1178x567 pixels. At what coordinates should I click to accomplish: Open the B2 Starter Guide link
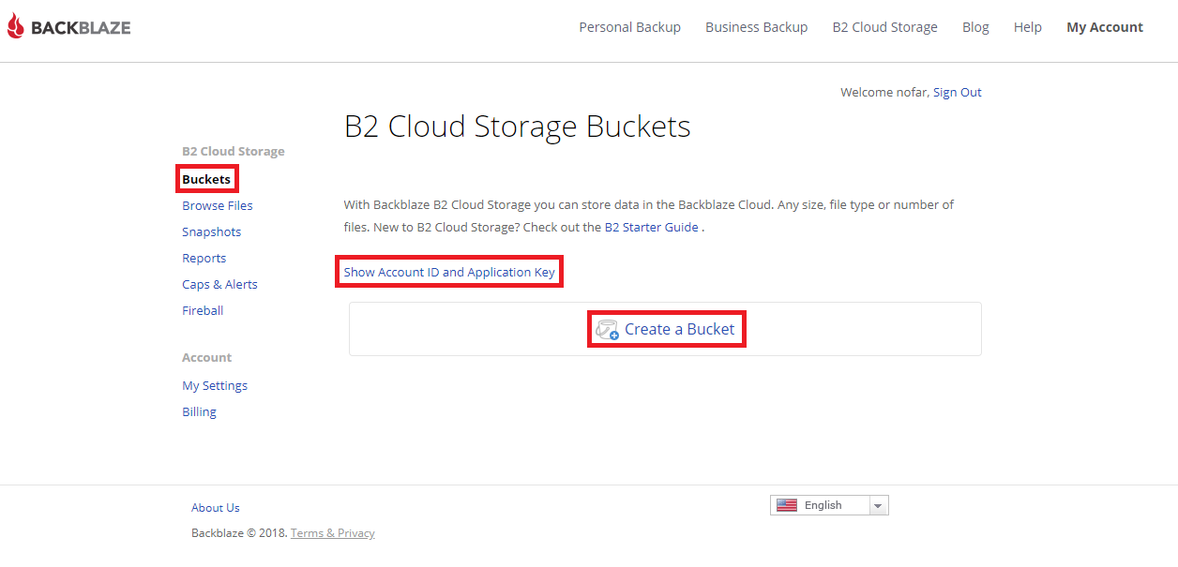pyautogui.click(x=651, y=227)
